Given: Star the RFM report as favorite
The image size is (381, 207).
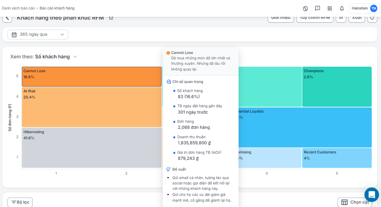Looking at the screenshot, I should (x=111, y=18).
